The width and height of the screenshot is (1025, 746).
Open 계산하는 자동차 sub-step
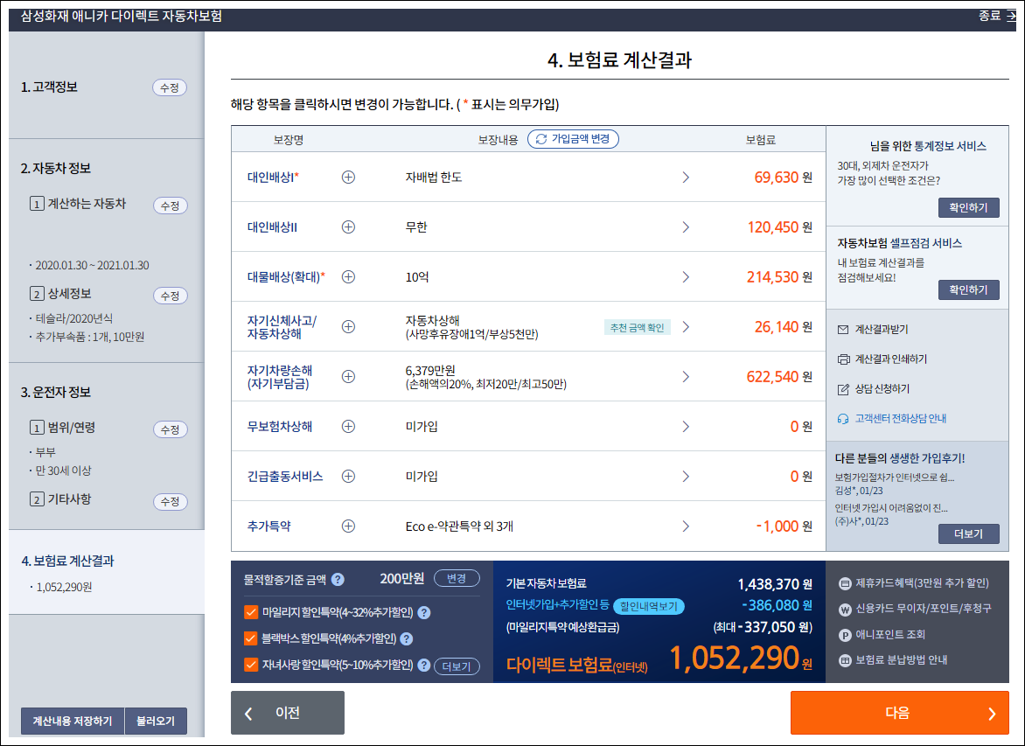pos(78,204)
